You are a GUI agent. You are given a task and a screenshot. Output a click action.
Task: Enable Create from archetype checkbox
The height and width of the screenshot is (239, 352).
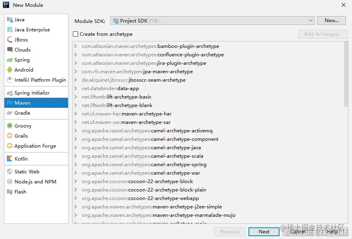76,34
